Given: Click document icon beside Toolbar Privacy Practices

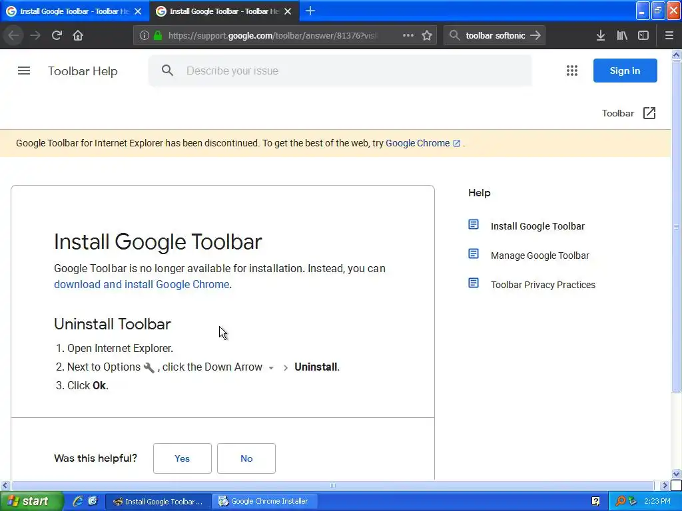Looking at the screenshot, I should click(x=474, y=283).
